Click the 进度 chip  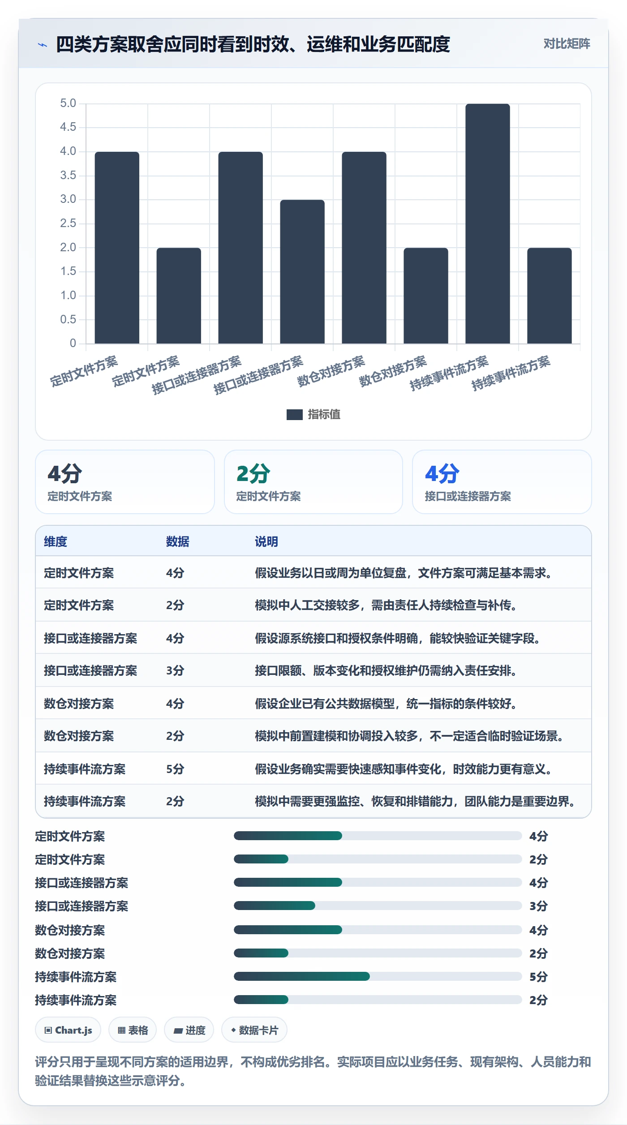click(x=189, y=1030)
